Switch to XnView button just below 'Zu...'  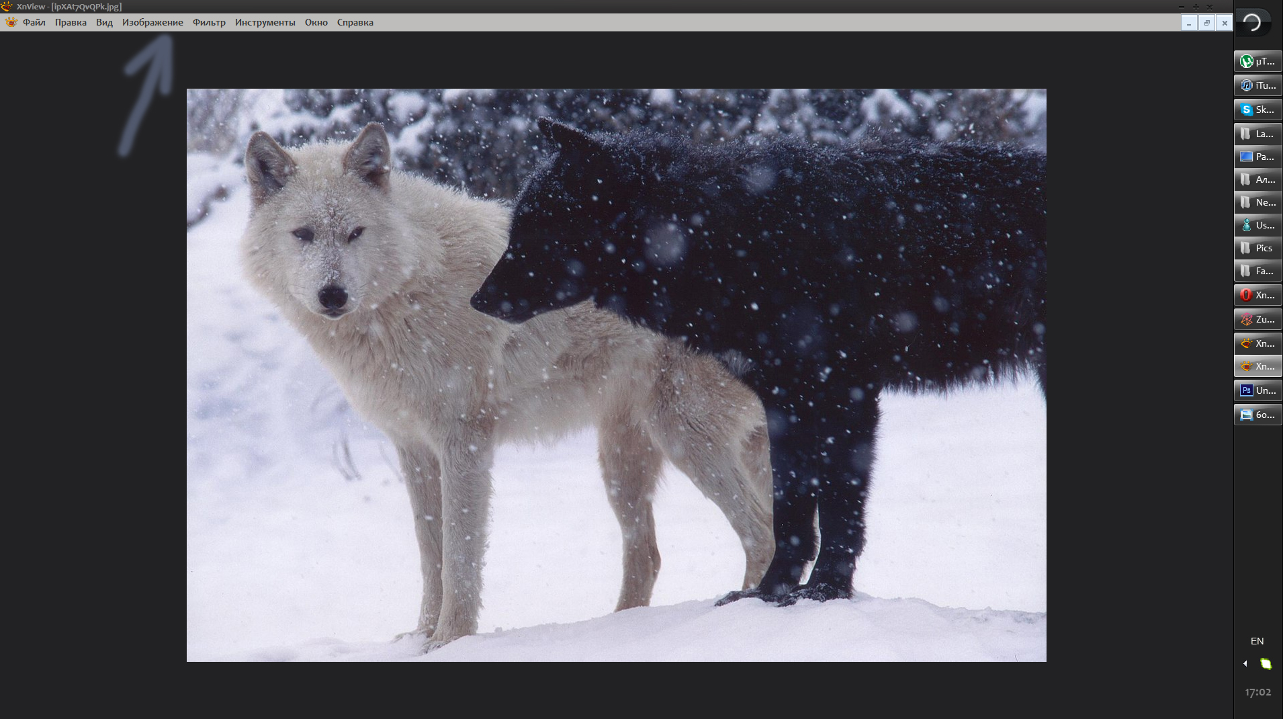tap(1258, 343)
